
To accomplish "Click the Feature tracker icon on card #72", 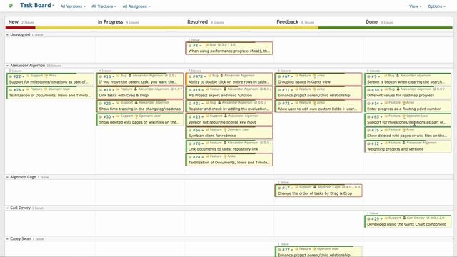I will (x=296, y=103).
